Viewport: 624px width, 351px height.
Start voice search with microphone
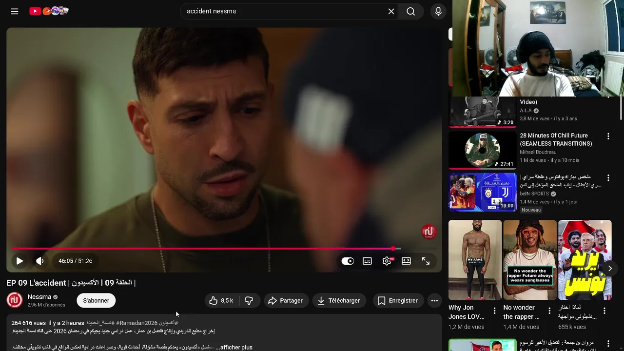click(x=438, y=11)
